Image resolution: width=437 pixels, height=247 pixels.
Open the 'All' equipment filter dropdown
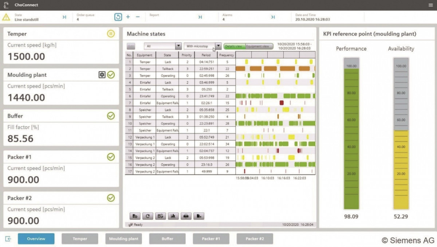[x=178, y=46]
